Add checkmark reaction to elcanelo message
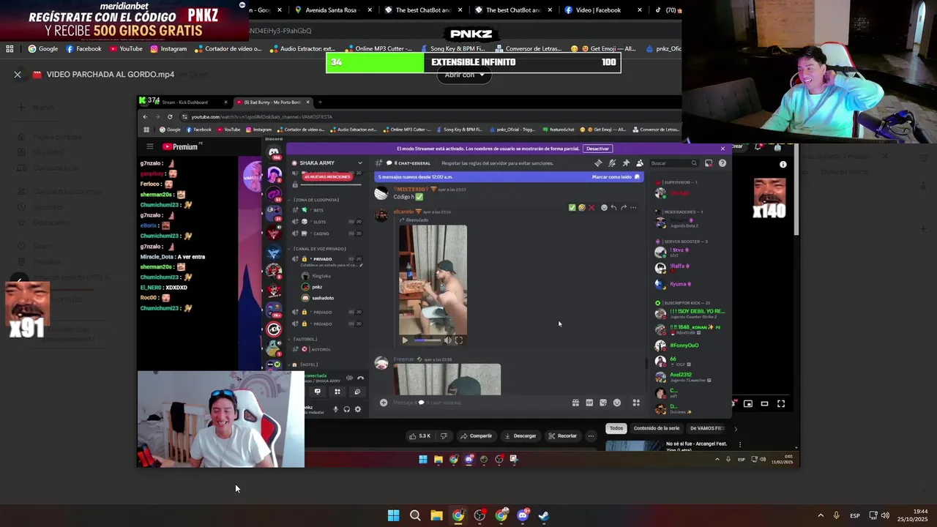Image resolution: width=937 pixels, height=527 pixels. [572, 208]
